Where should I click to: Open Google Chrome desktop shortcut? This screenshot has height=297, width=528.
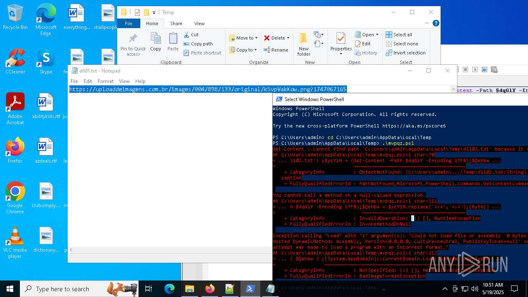[x=15, y=198]
